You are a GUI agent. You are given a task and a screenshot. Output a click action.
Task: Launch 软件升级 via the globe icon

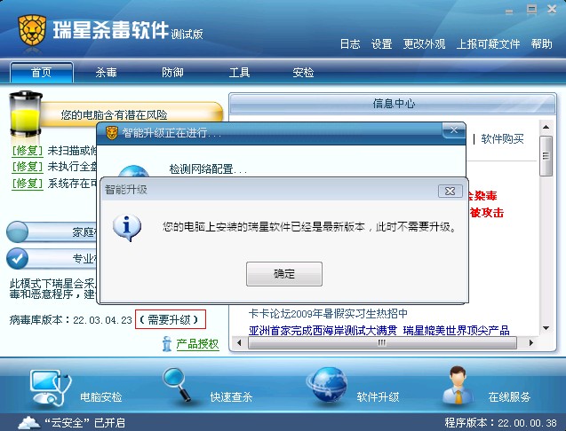click(x=327, y=385)
